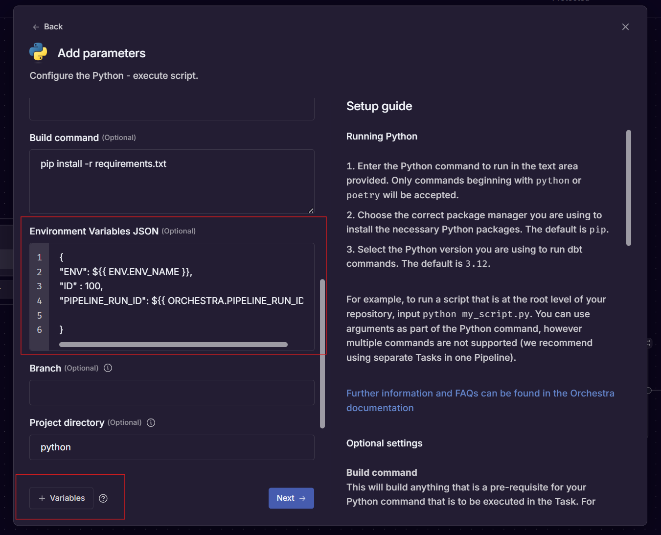The height and width of the screenshot is (535, 661).
Task: Click line 4 PIPELINE_RUN_ID in editor
Action: pyautogui.click(x=182, y=301)
